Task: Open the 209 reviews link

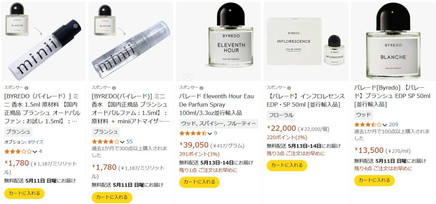Action: click(393, 124)
